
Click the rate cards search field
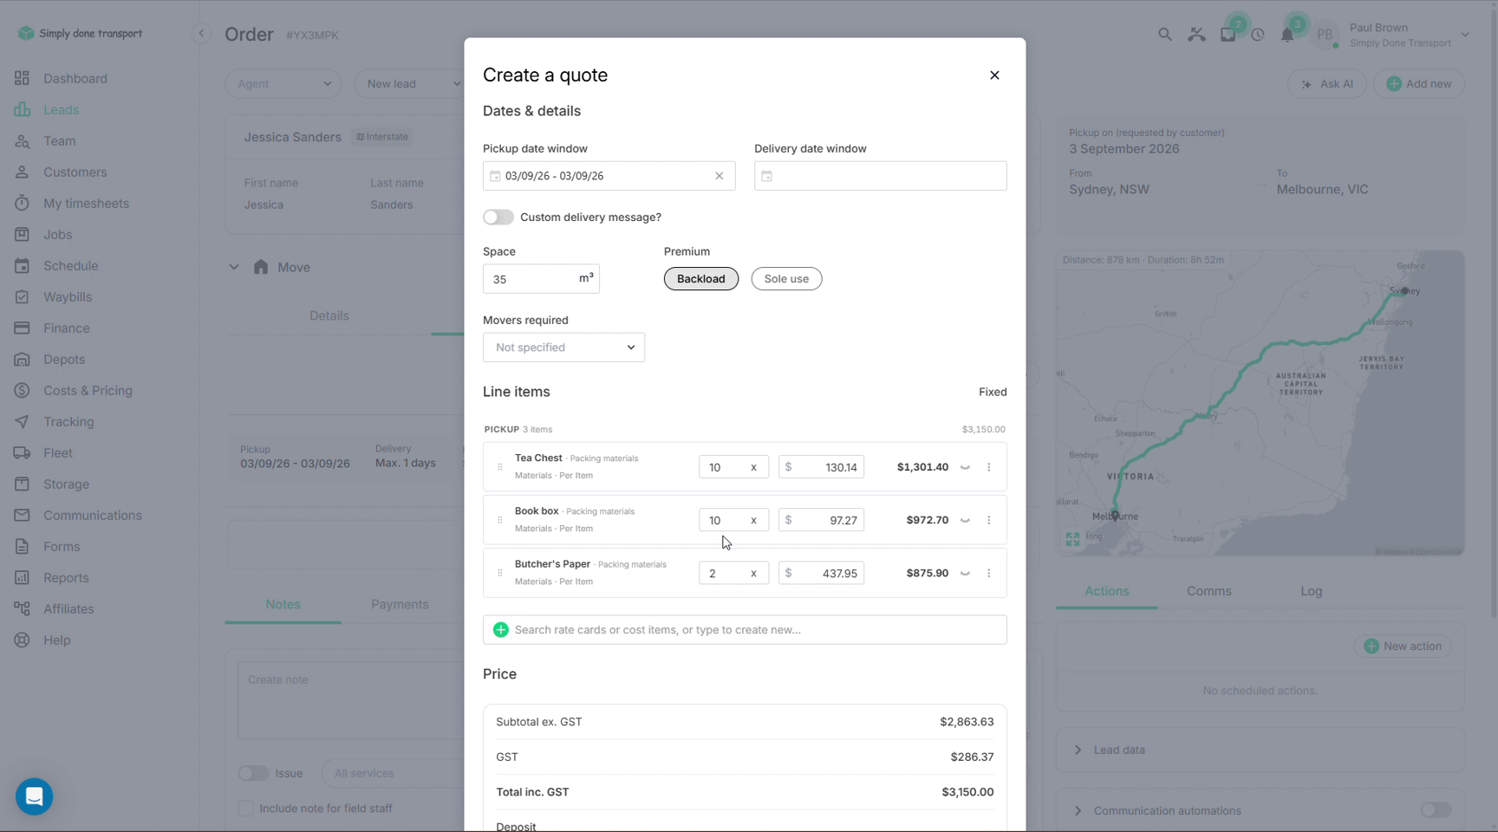(x=745, y=630)
